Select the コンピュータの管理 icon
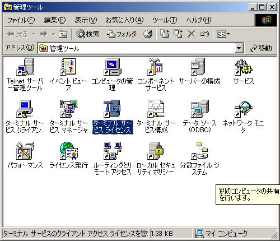Image resolution: width=280 pixels, height=241 pixels. click(112, 67)
